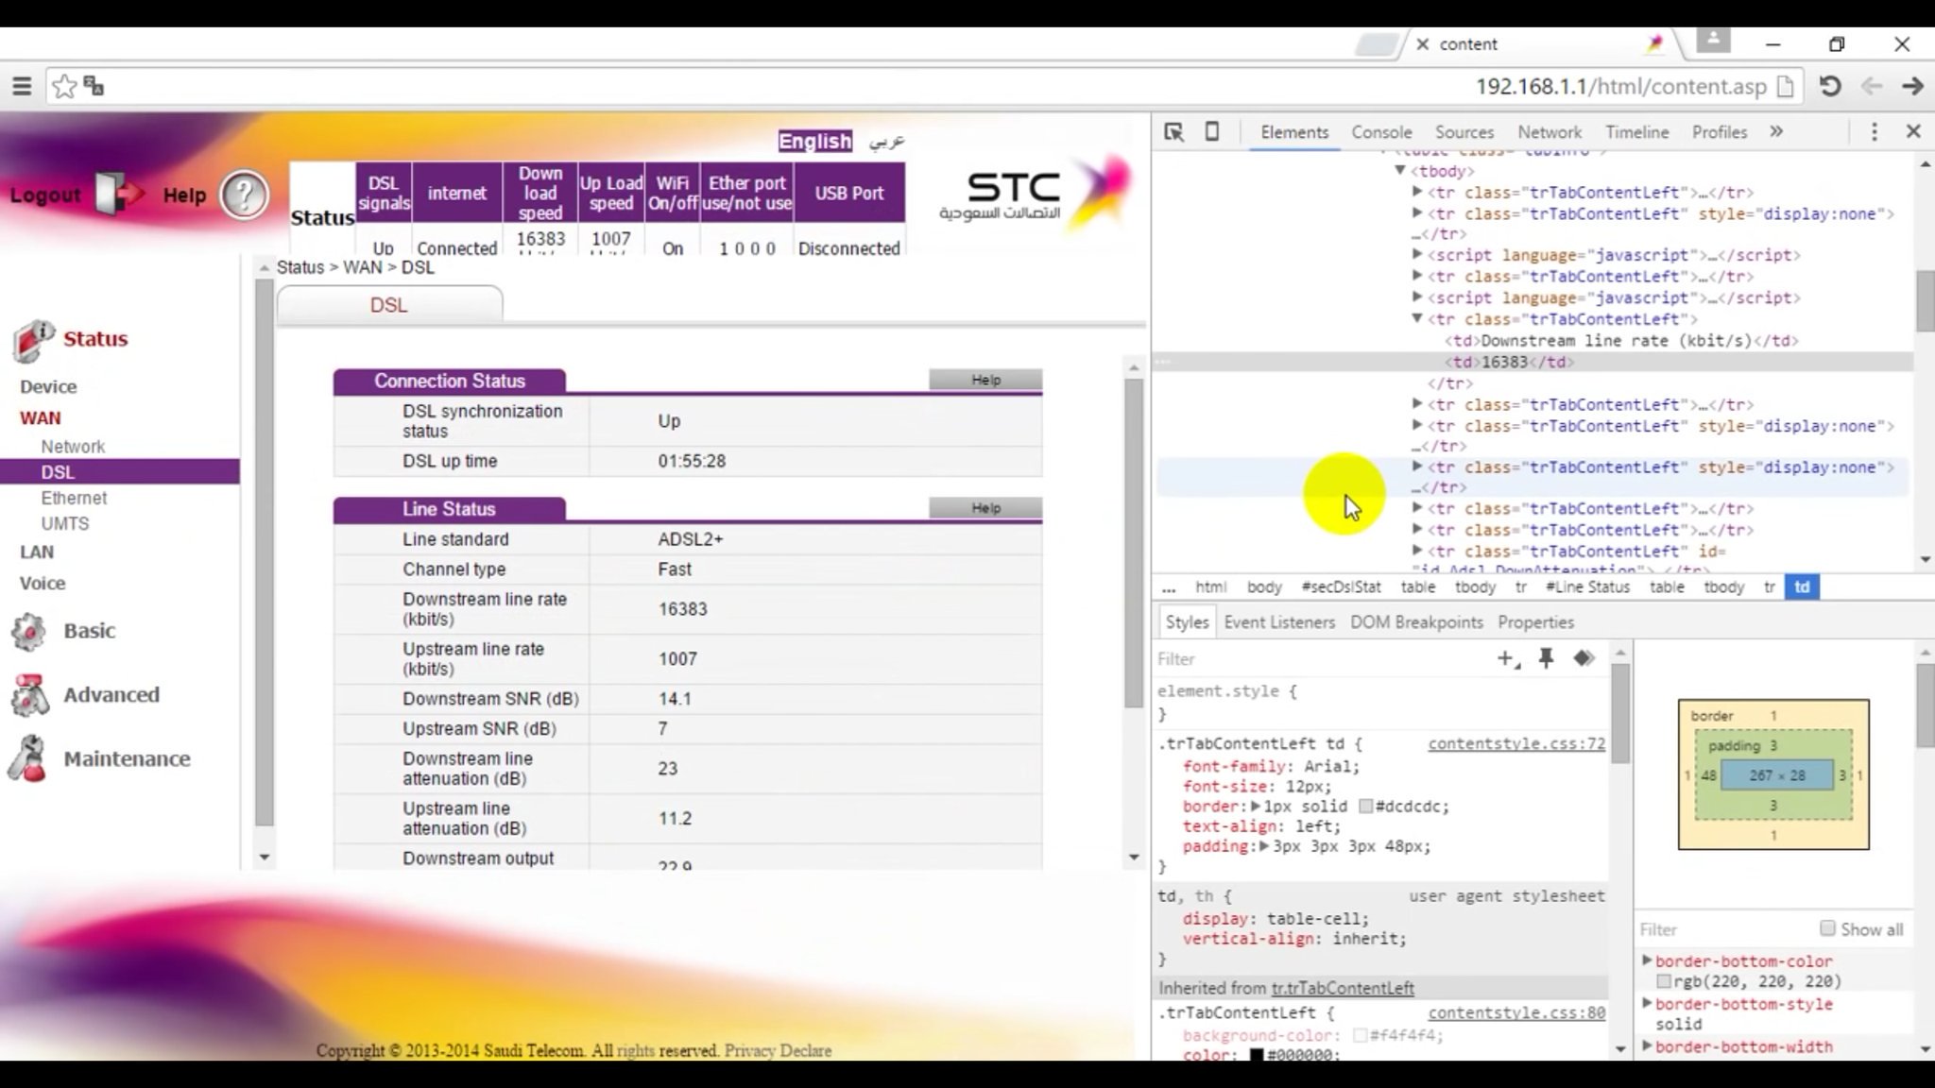
Task: Click the reload page icon
Action: pos(1830,87)
